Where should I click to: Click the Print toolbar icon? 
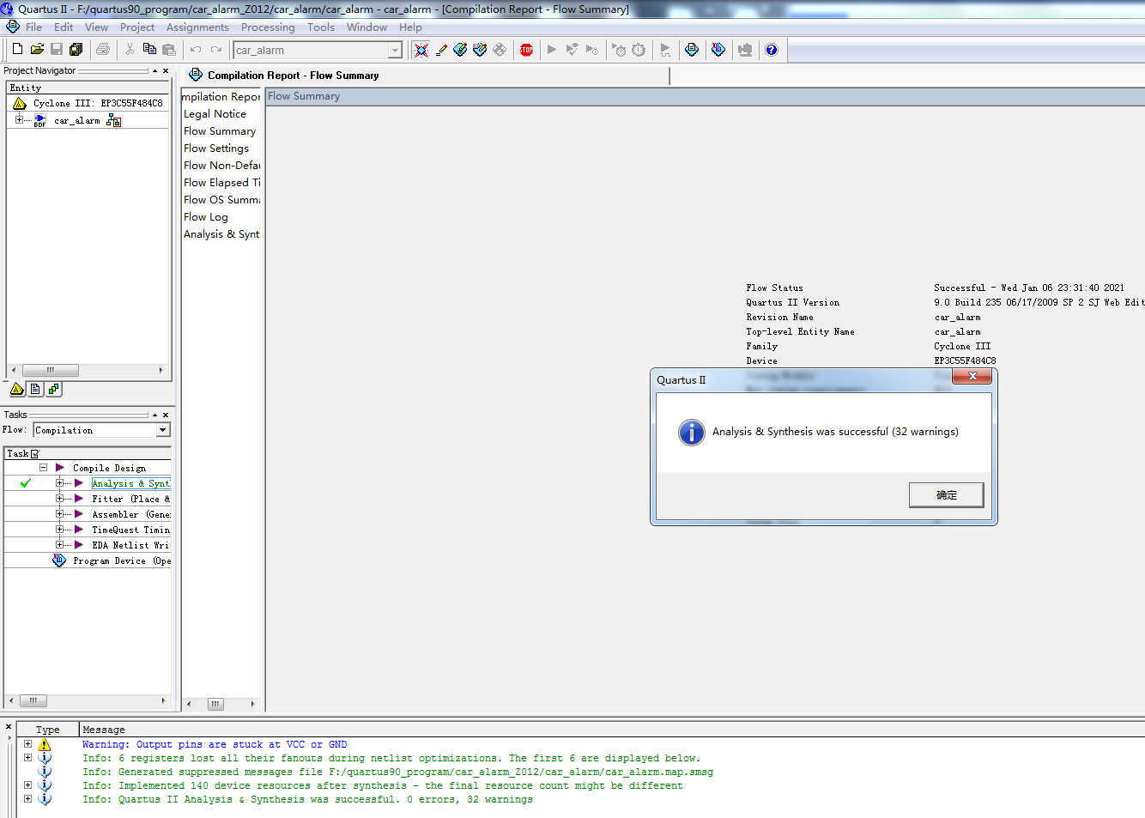point(103,49)
